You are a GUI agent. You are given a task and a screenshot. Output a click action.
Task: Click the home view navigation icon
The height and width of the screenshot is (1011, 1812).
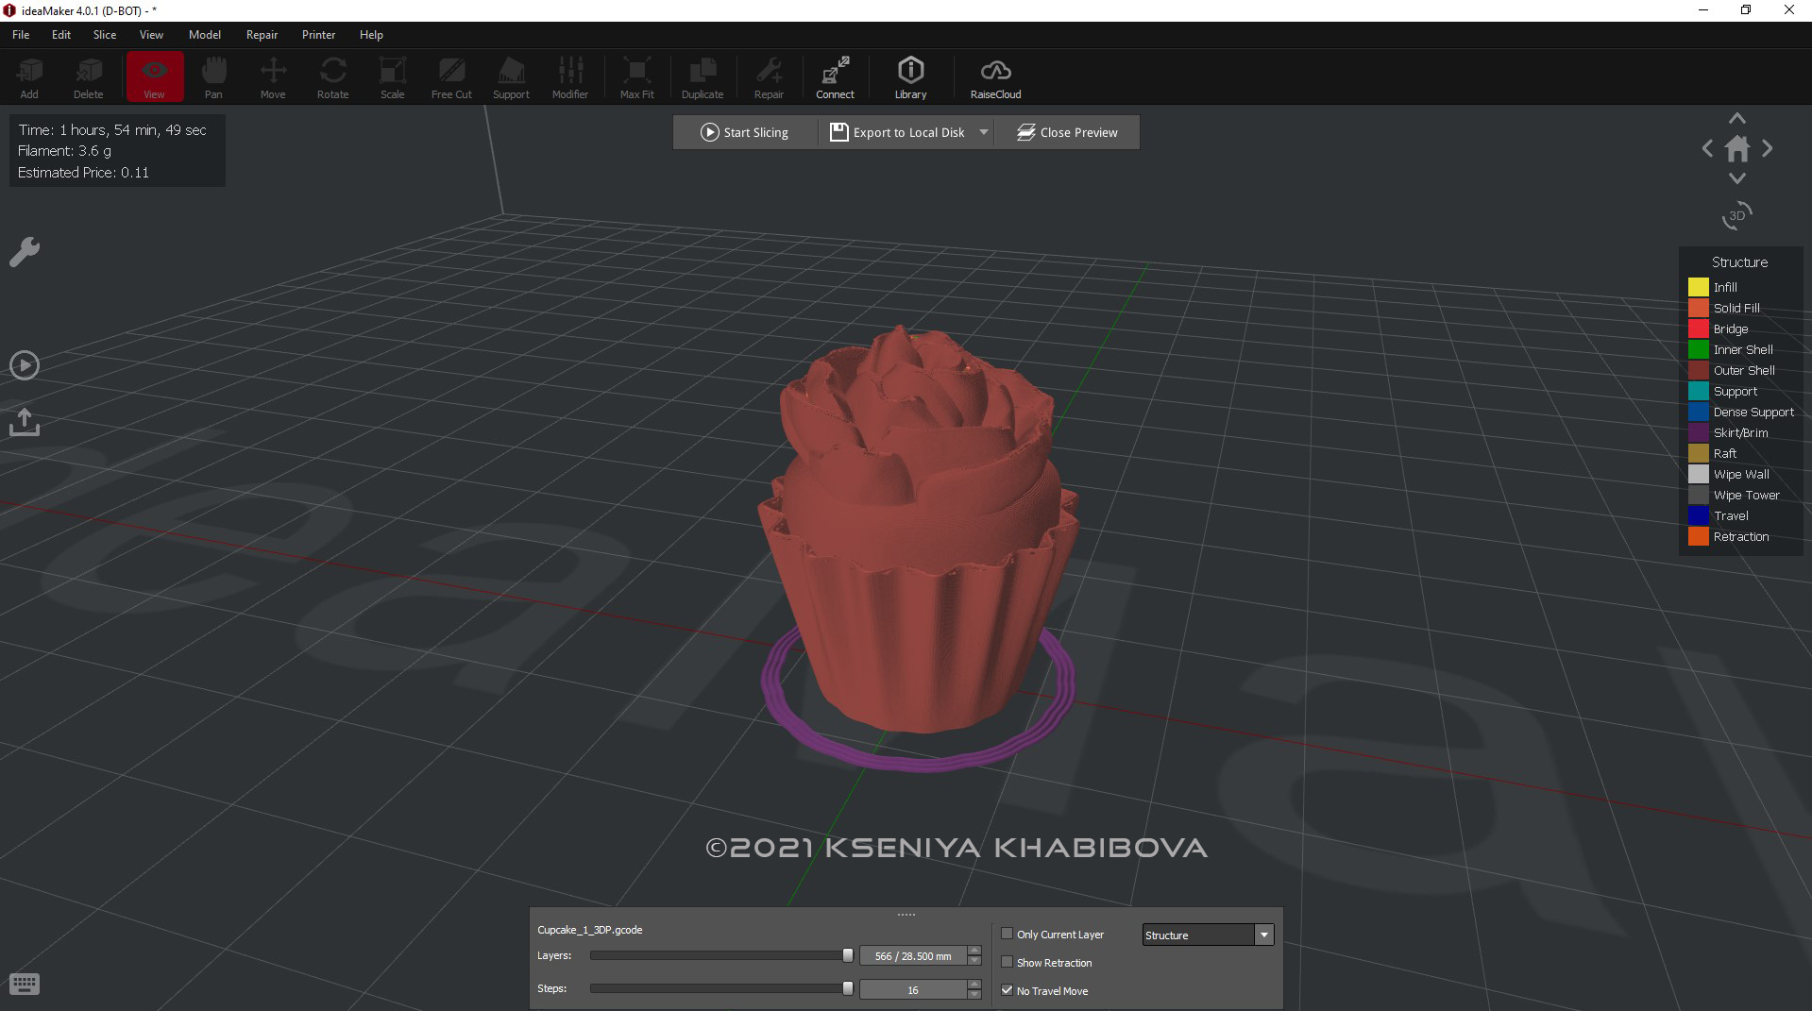coord(1736,149)
